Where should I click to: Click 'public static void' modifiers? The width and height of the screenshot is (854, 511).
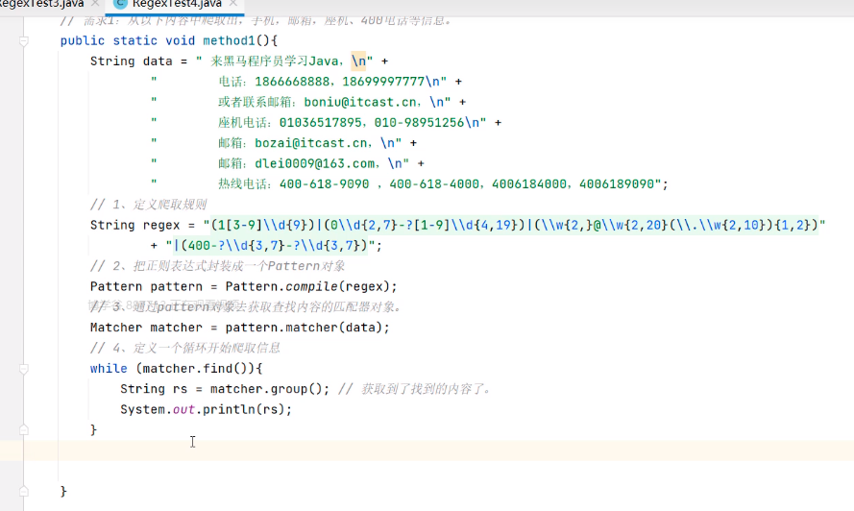[x=128, y=41]
